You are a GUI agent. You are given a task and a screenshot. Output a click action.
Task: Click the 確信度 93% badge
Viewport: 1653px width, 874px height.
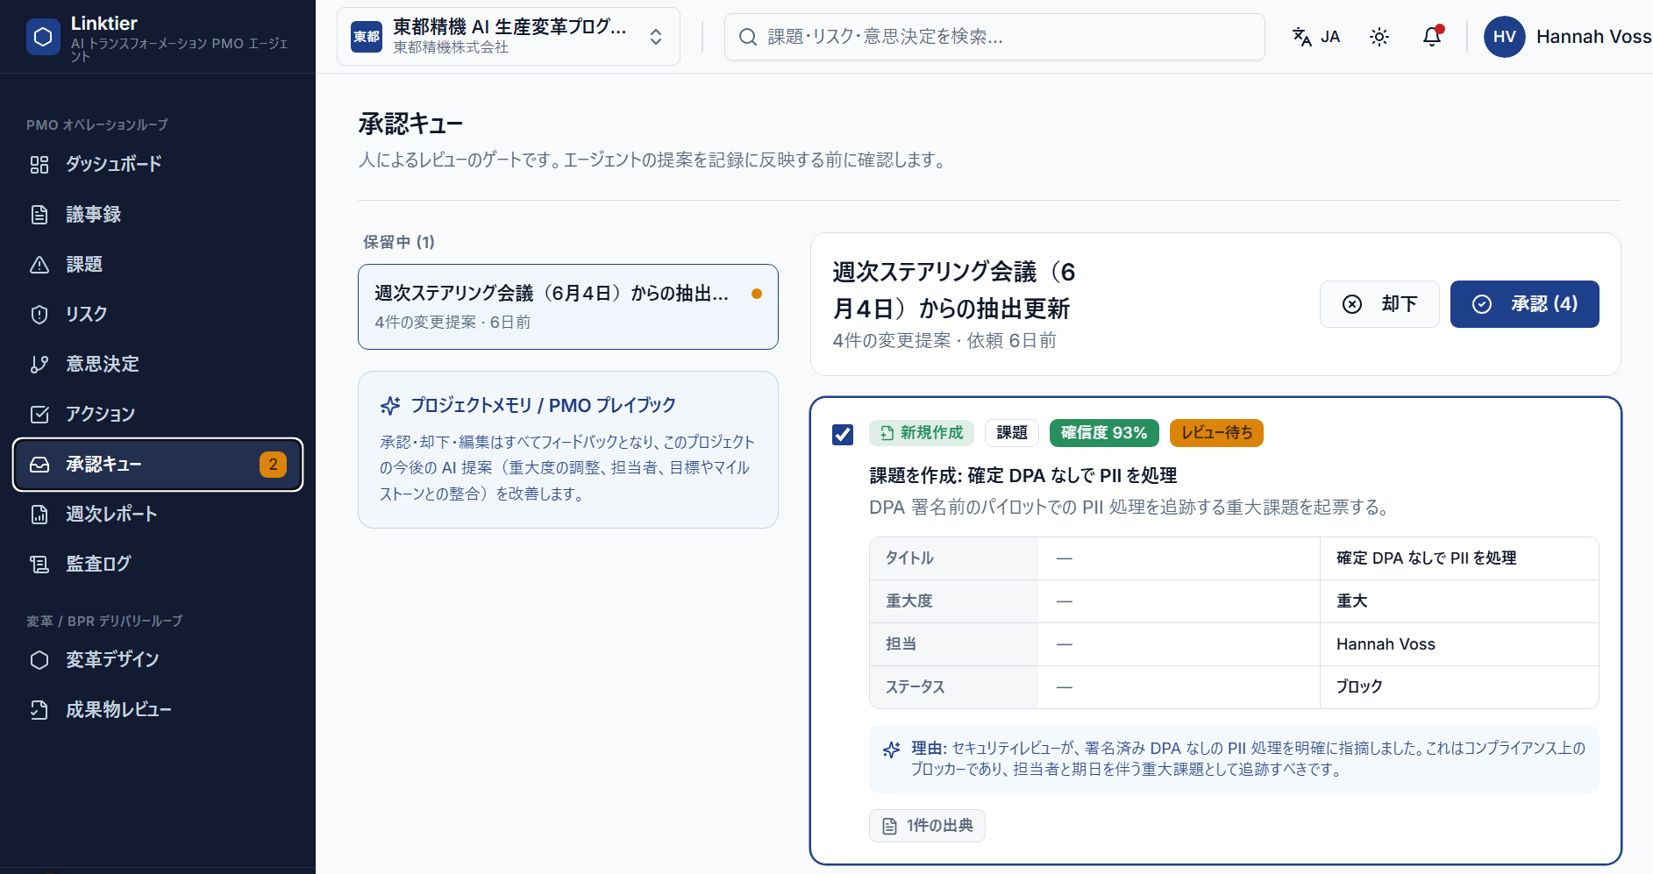(x=1104, y=433)
